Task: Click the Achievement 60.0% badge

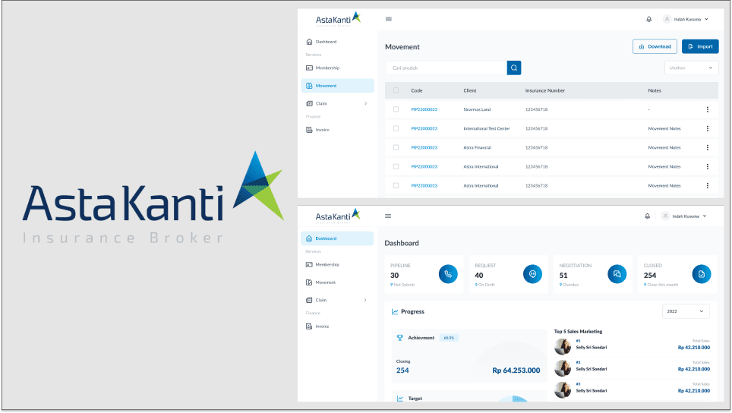Action: 449,338
